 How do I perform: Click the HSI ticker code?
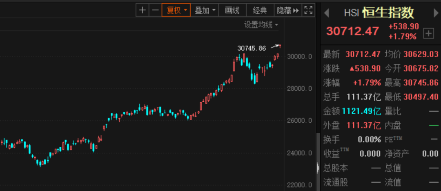pyautogui.click(x=352, y=13)
